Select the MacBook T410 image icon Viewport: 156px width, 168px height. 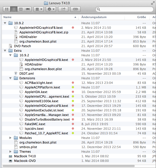[10, 156]
